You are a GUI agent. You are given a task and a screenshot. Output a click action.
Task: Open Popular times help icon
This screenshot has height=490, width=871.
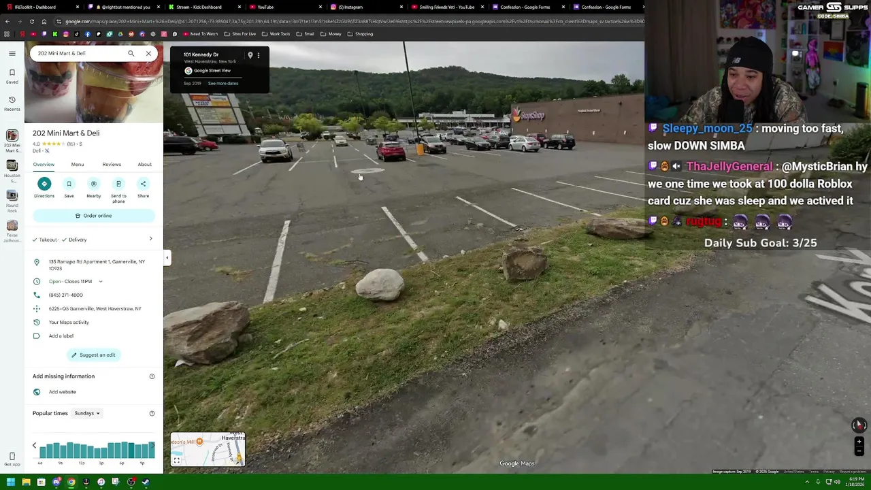[152, 413]
